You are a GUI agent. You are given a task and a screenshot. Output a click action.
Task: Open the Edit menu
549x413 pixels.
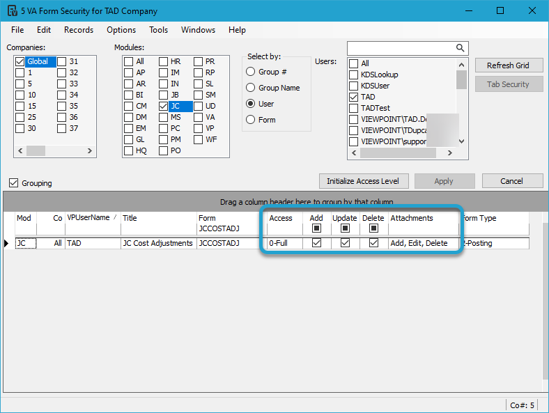click(44, 30)
